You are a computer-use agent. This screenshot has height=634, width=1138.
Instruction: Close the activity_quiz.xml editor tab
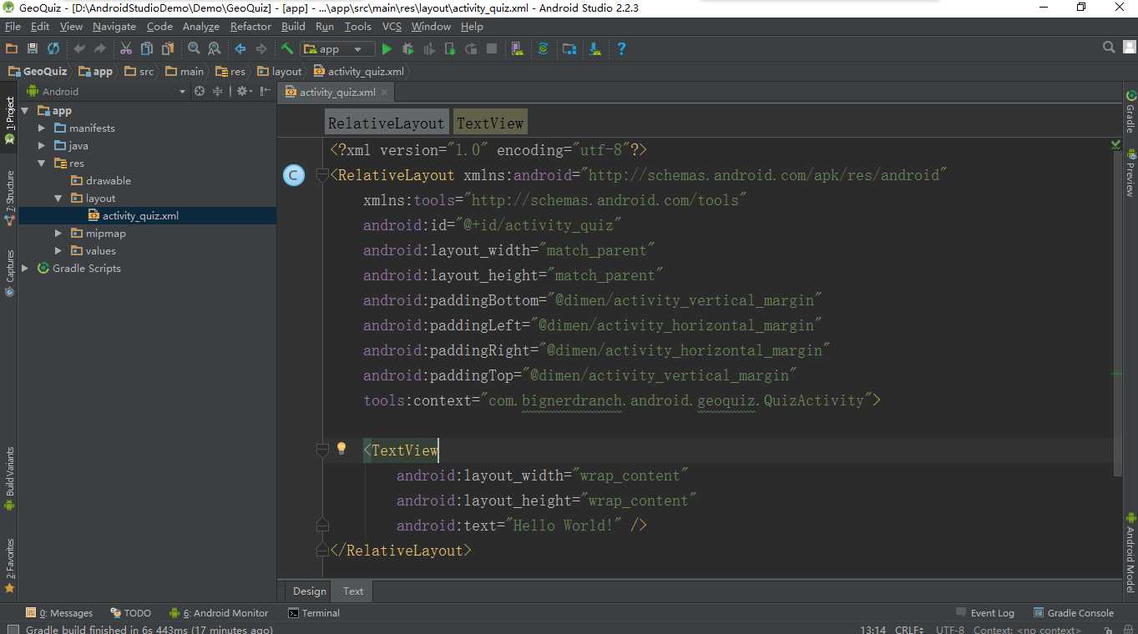point(383,93)
